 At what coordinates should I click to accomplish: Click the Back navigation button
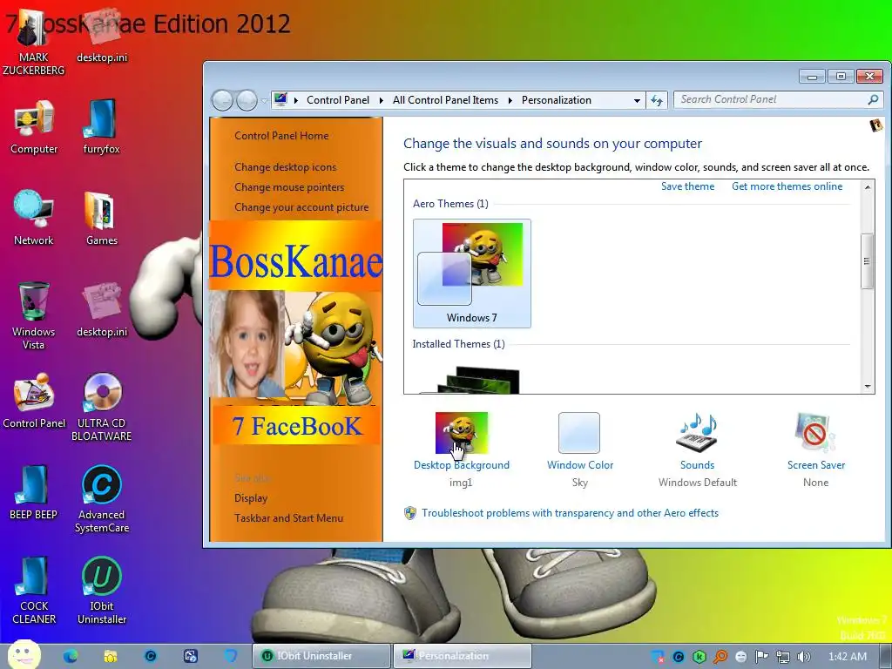pos(222,101)
